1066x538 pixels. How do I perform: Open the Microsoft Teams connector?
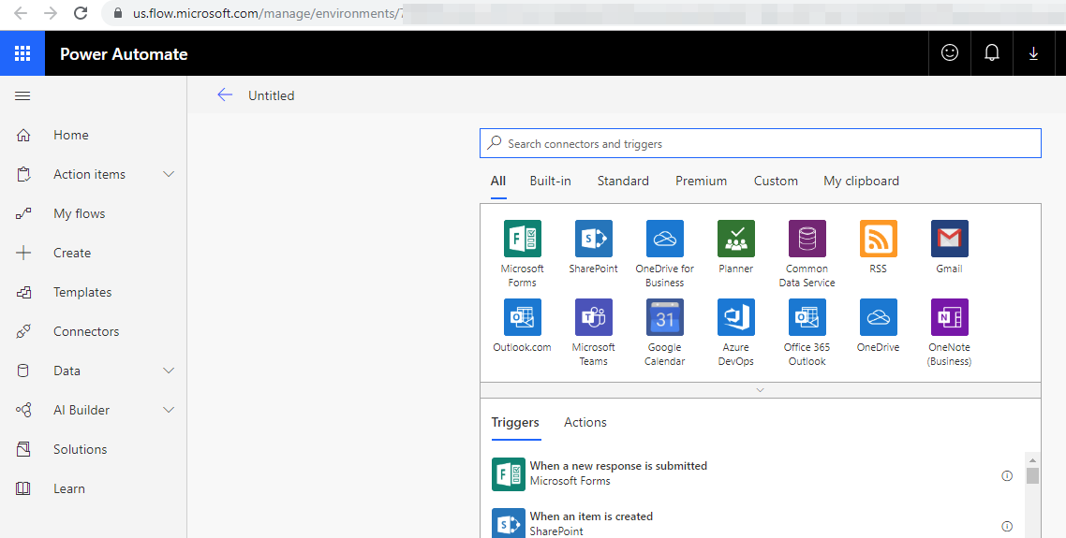point(593,317)
